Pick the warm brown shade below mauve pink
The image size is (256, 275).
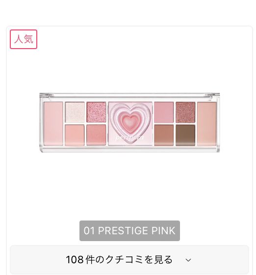click(x=164, y=135)
